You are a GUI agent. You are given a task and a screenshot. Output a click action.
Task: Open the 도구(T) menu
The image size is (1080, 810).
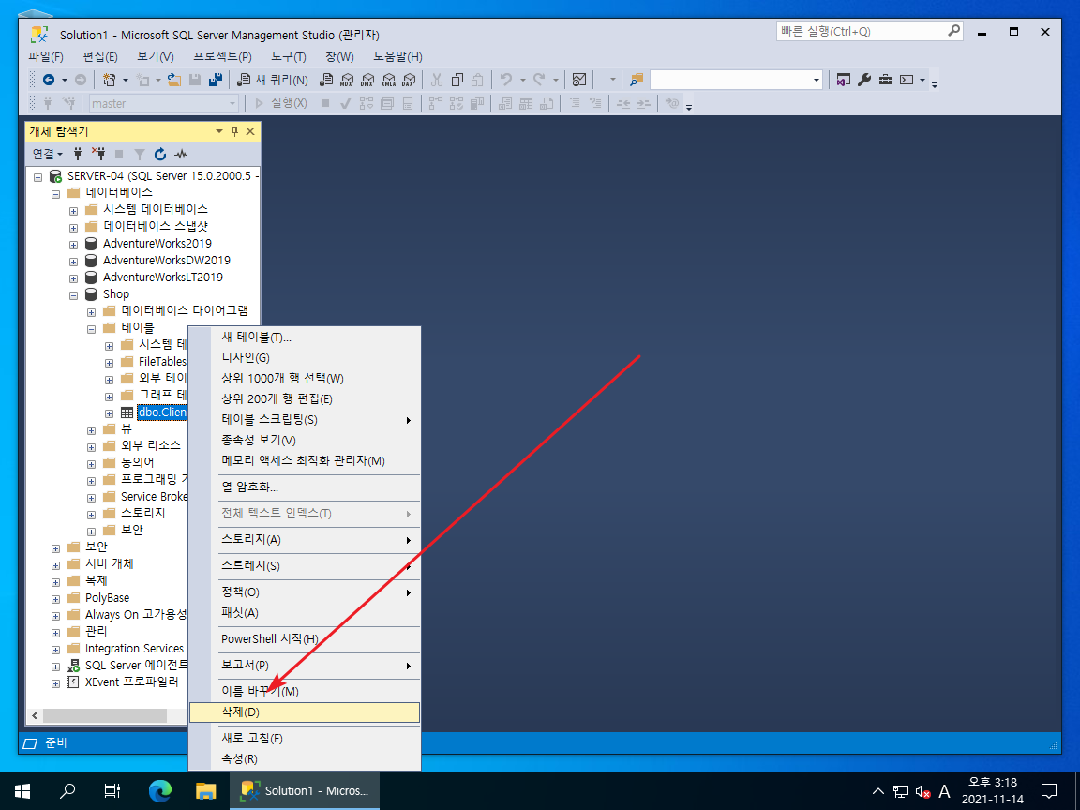tap(289, 56)
